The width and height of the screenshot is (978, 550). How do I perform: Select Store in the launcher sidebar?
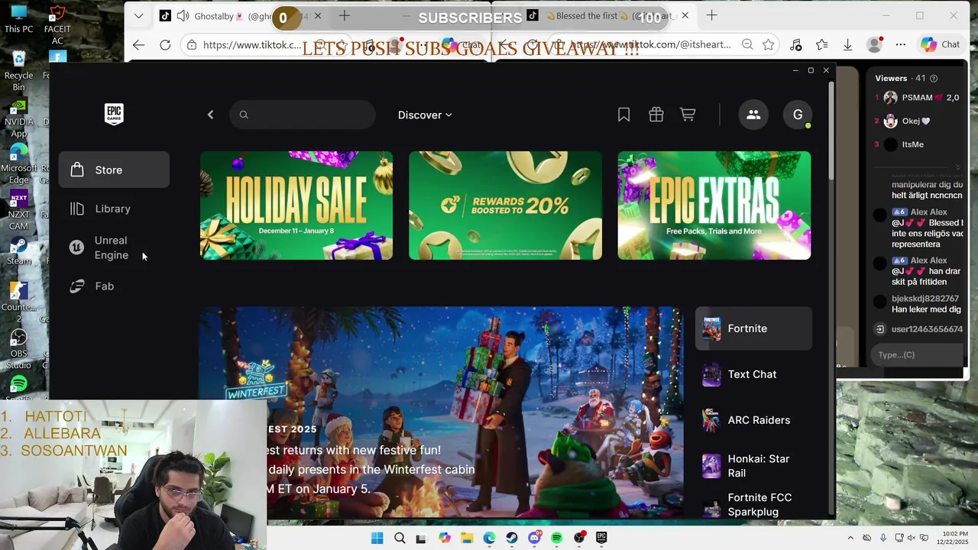click(x=114, y=170)
